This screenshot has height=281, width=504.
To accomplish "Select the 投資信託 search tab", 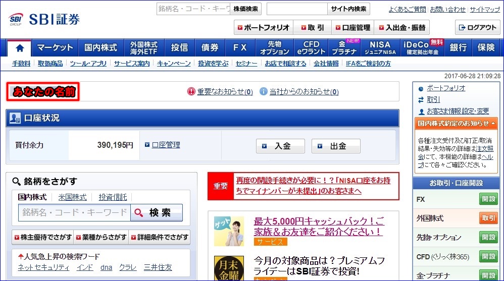I will pyautogui.click(x=113, y=197).
